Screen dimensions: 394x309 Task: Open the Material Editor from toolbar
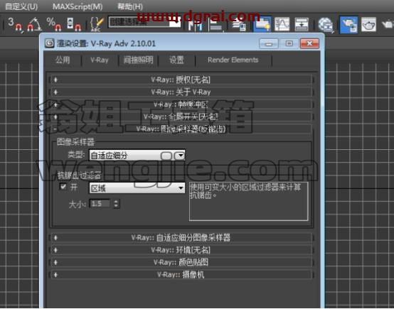tap(326, 24)
